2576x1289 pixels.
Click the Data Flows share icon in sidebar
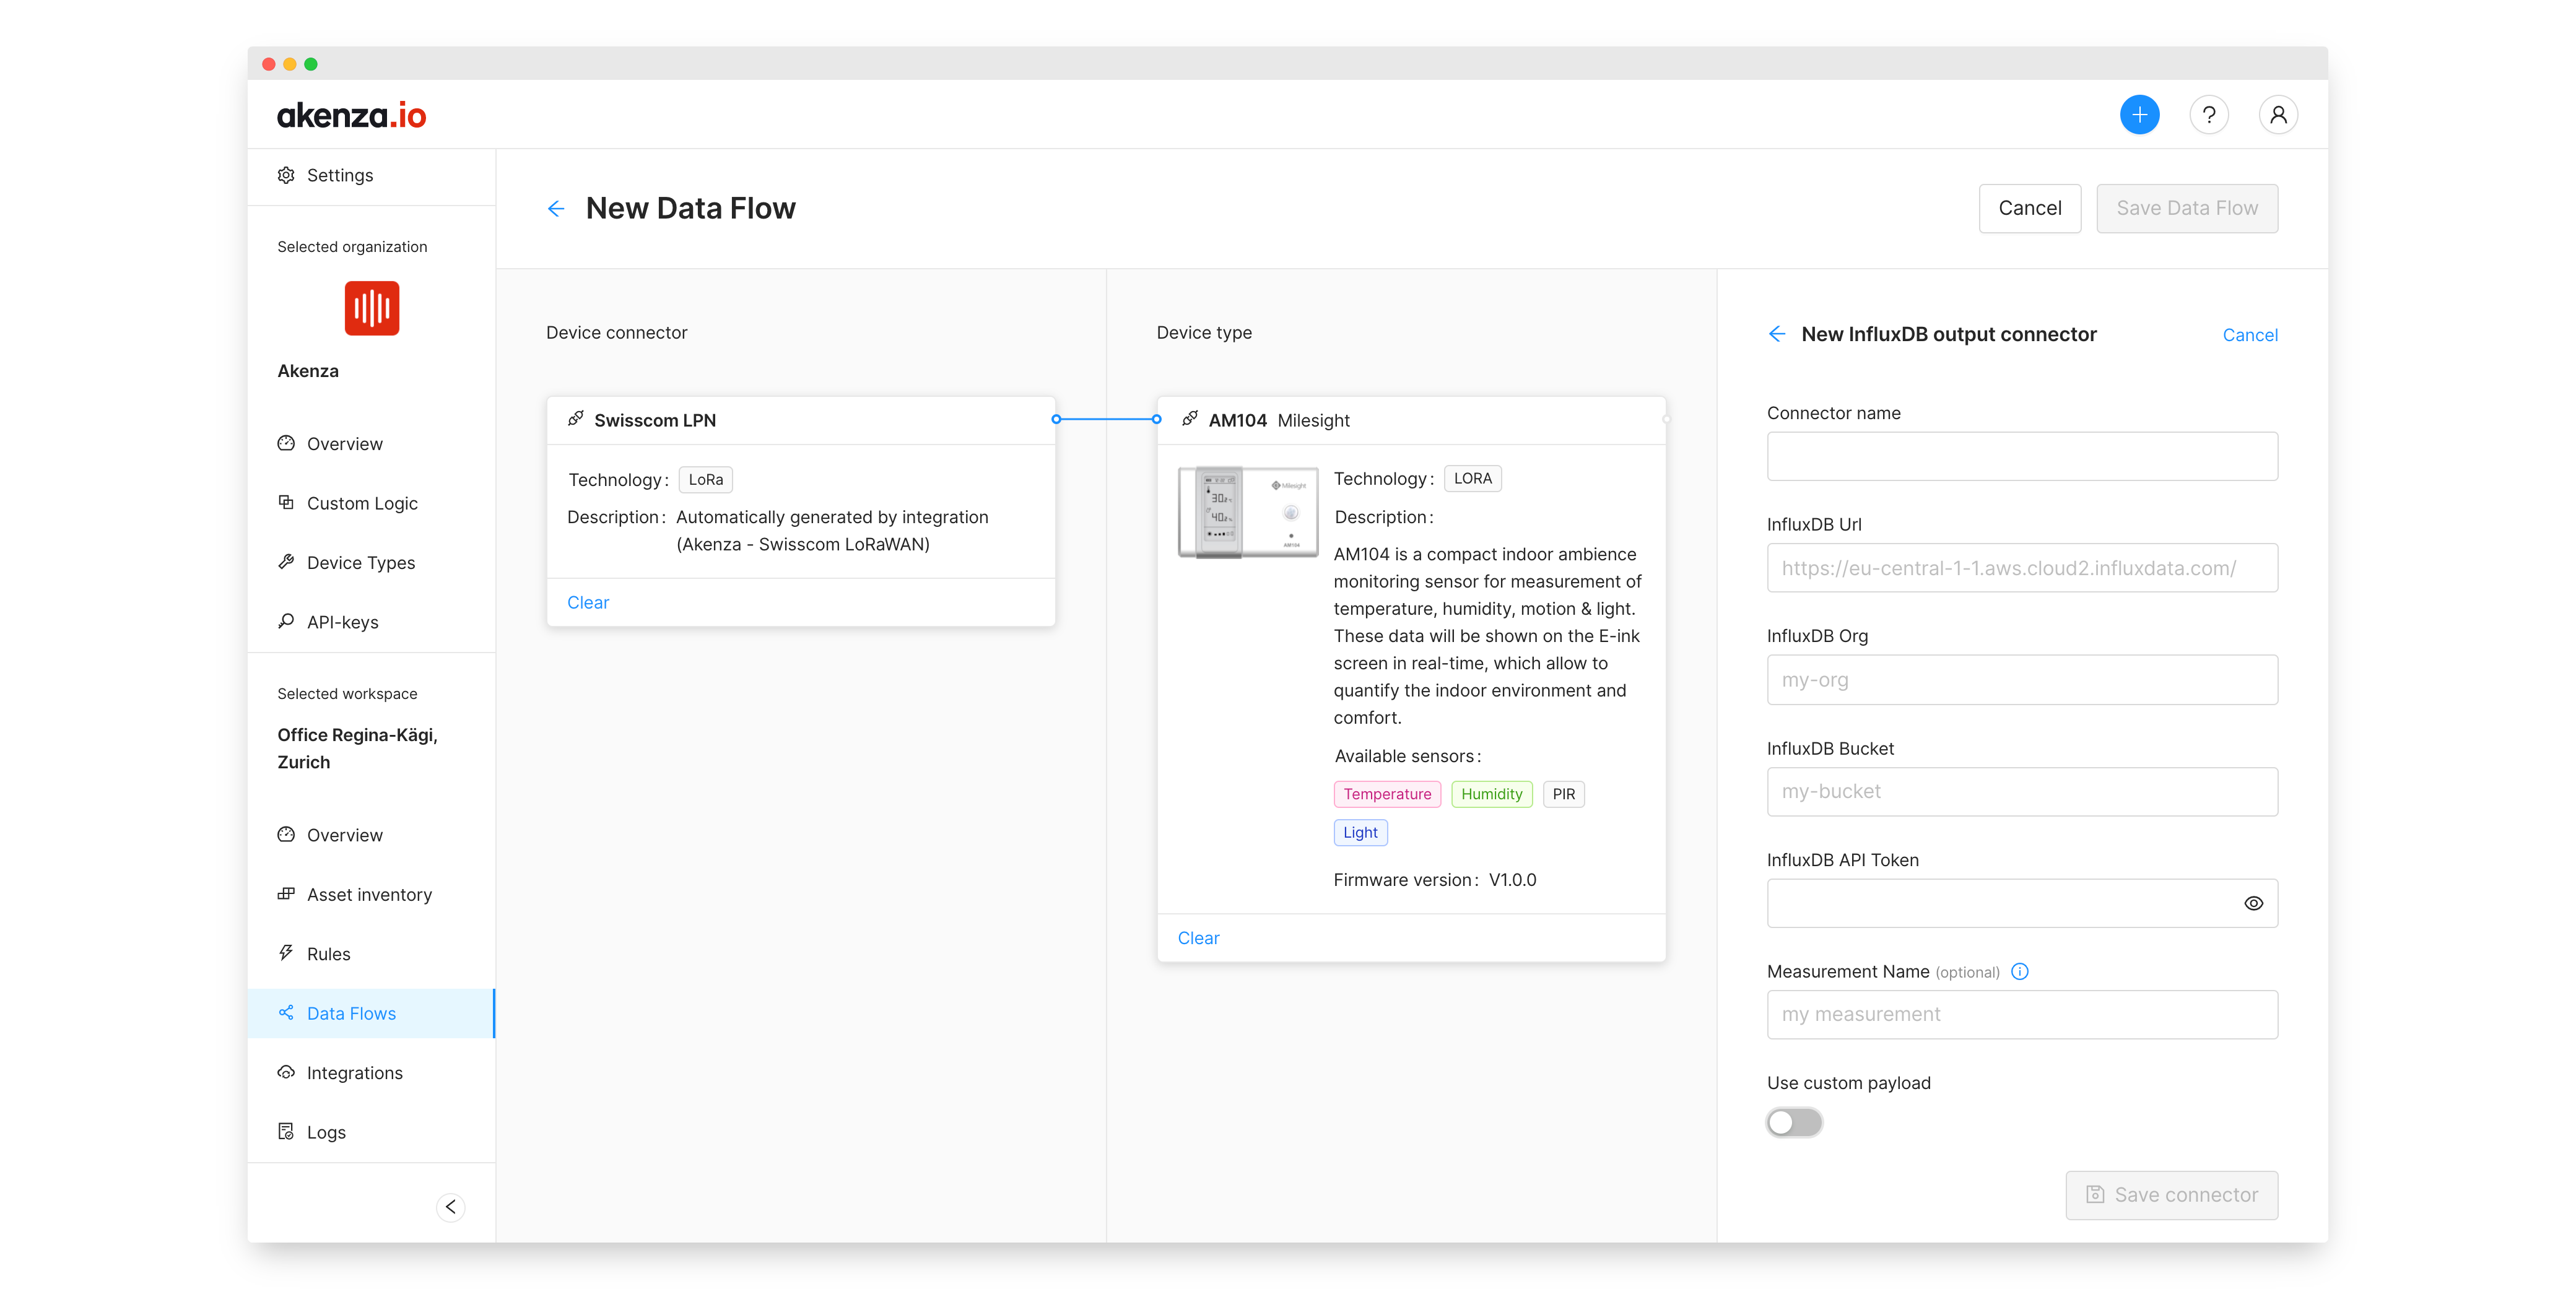click(286, 1012)
